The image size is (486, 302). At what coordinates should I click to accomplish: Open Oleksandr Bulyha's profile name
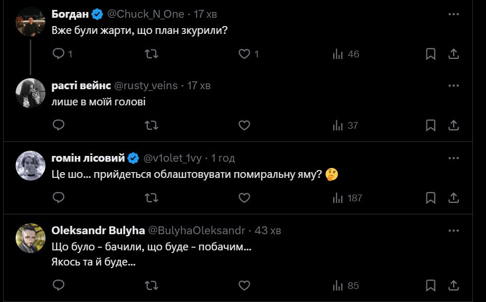98,230
